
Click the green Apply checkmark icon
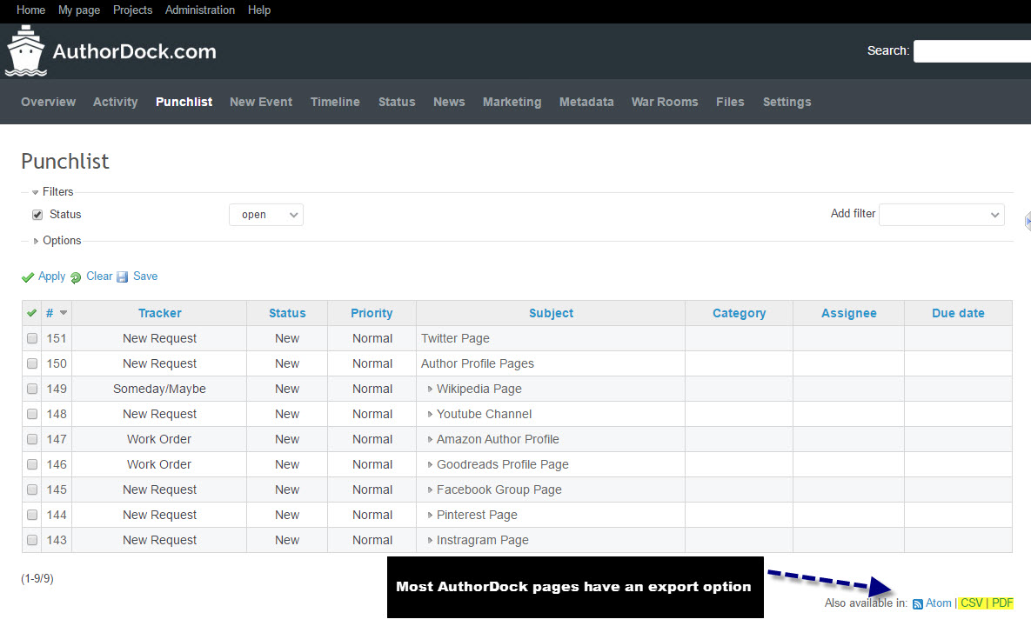pyautogui.click(x=28, y=277)
